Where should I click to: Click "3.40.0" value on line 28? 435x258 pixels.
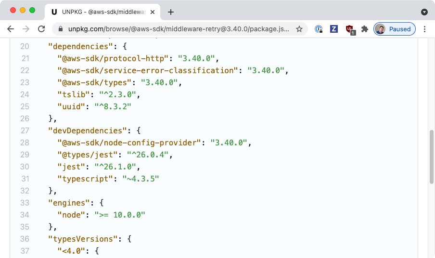pyautogui.click(x=229, y=142)
